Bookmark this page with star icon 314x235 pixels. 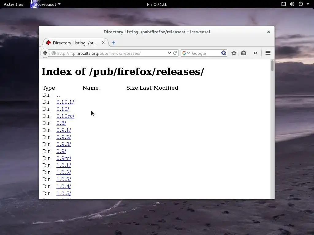click(x=234, y=53)
